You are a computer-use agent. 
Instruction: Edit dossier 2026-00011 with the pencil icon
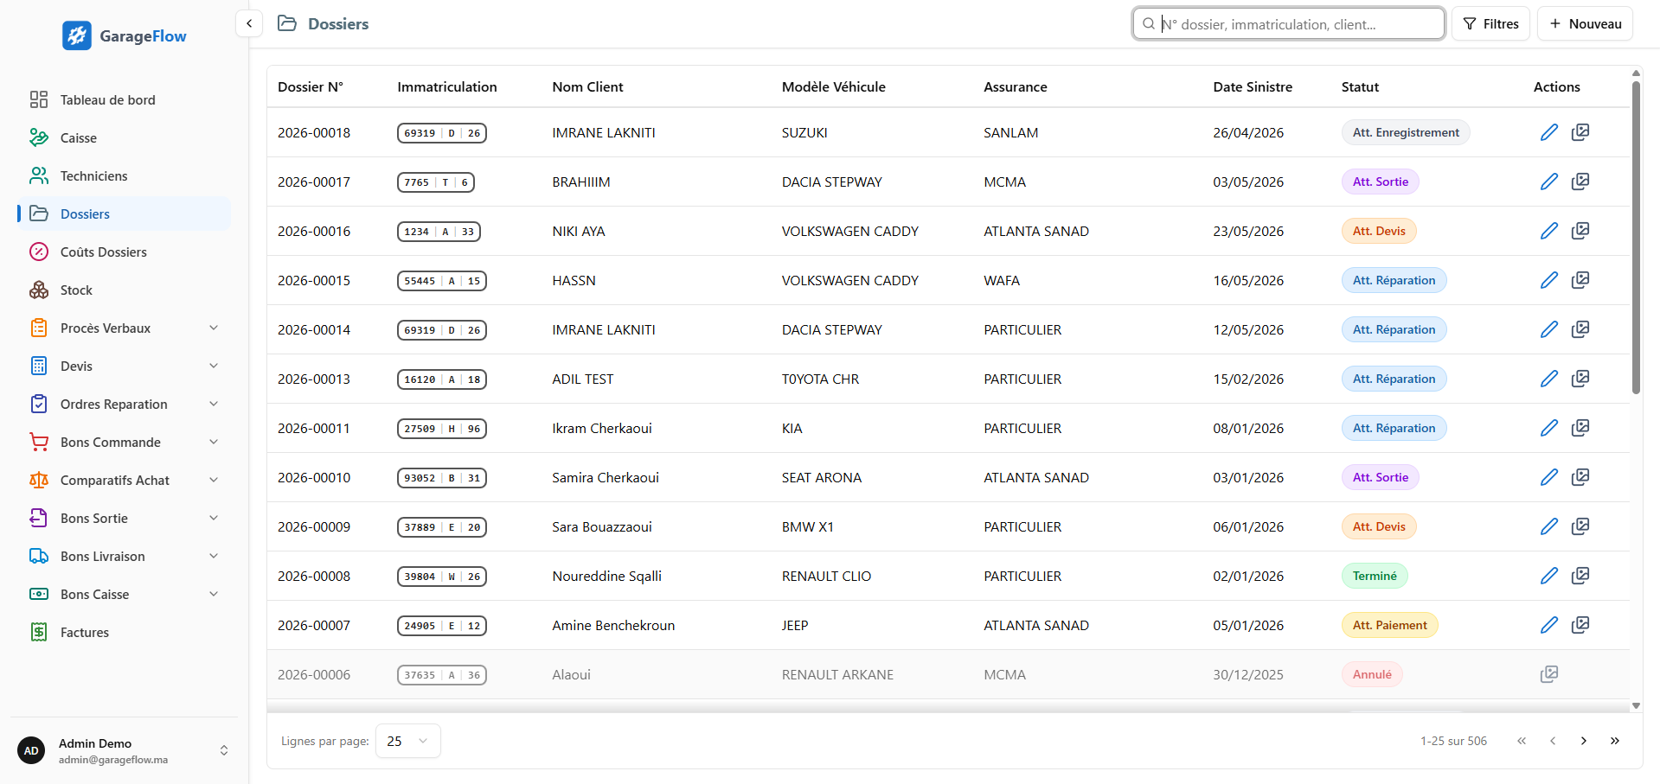tap(1549, 428)
